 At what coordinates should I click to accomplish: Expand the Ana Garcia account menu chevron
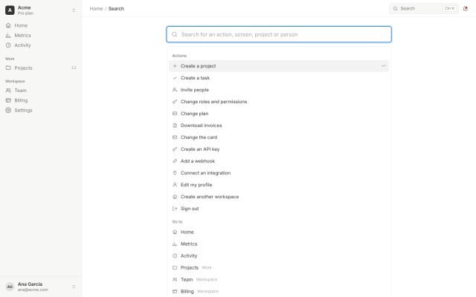(x=74, y=287)
